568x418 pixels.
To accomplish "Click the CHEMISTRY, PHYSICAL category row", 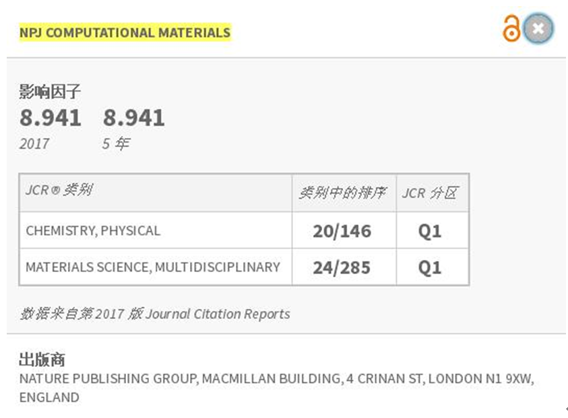I will [244, 230].
